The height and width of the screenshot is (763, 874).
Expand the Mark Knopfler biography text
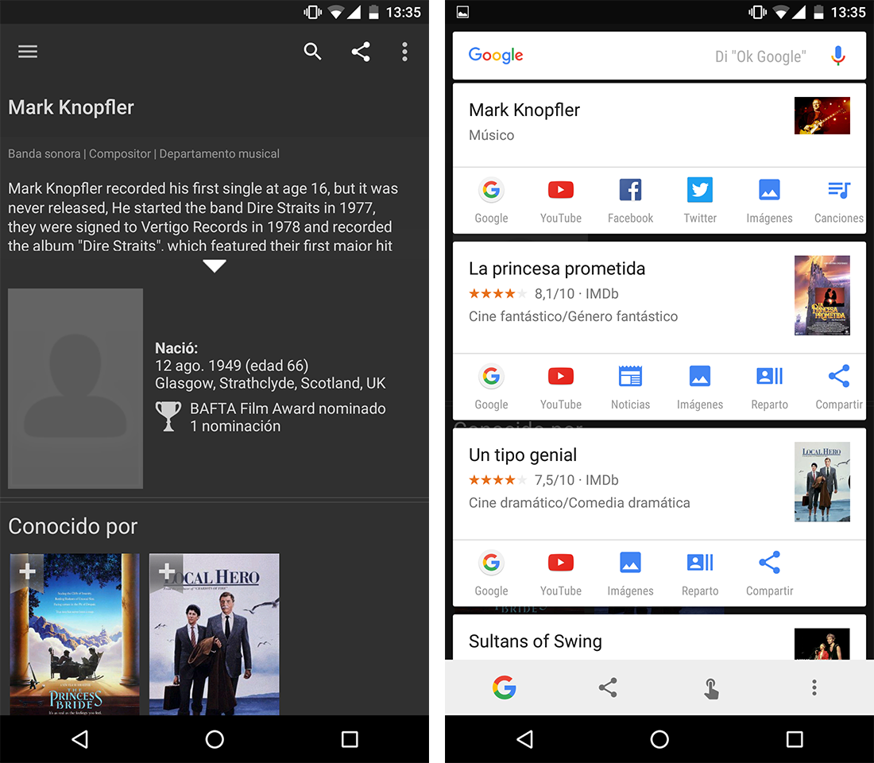pos(214,265)
